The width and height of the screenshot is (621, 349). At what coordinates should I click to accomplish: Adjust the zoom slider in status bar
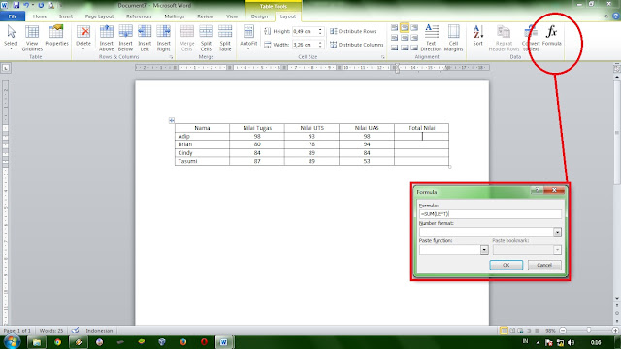pyautogui.click(x=589, y=330)
